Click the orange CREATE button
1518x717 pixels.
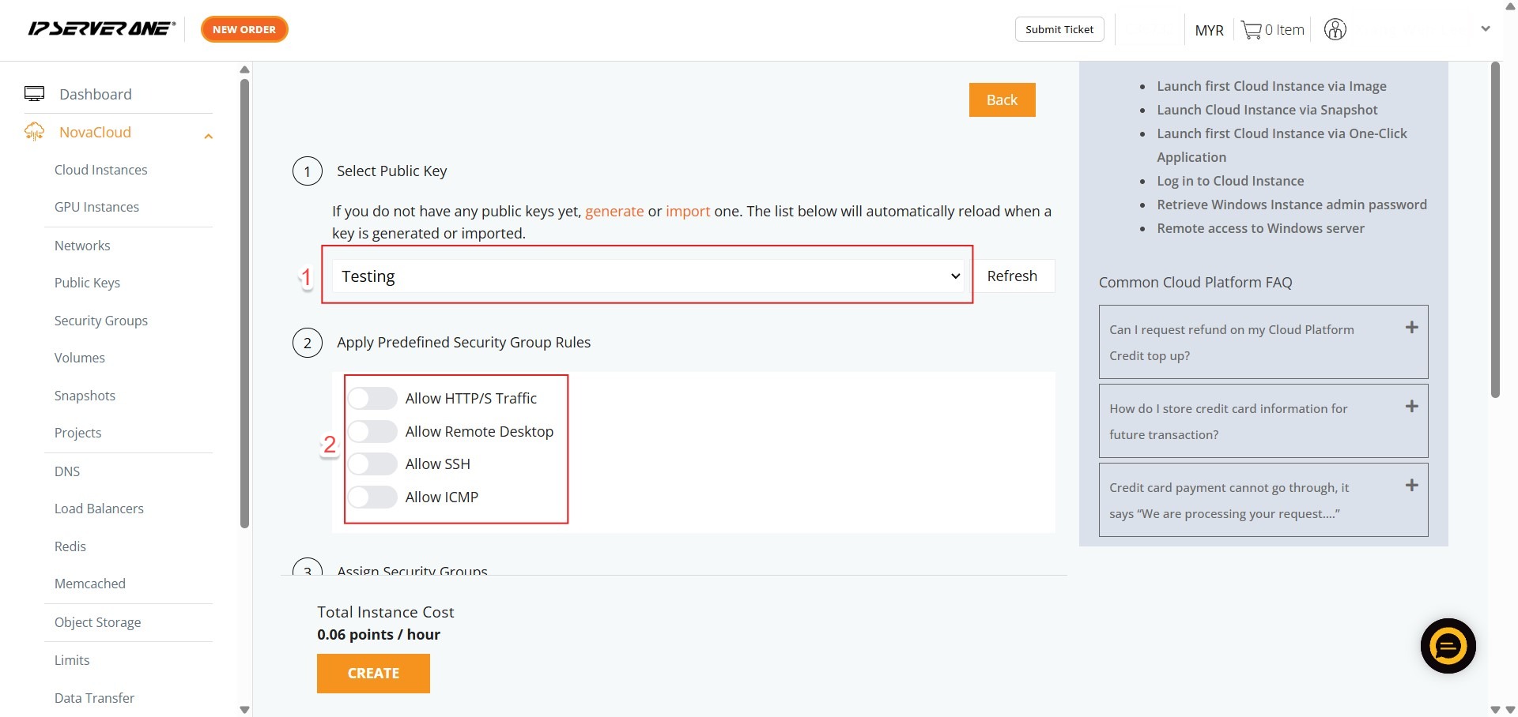pyautogui.click(x=373, y=674)
